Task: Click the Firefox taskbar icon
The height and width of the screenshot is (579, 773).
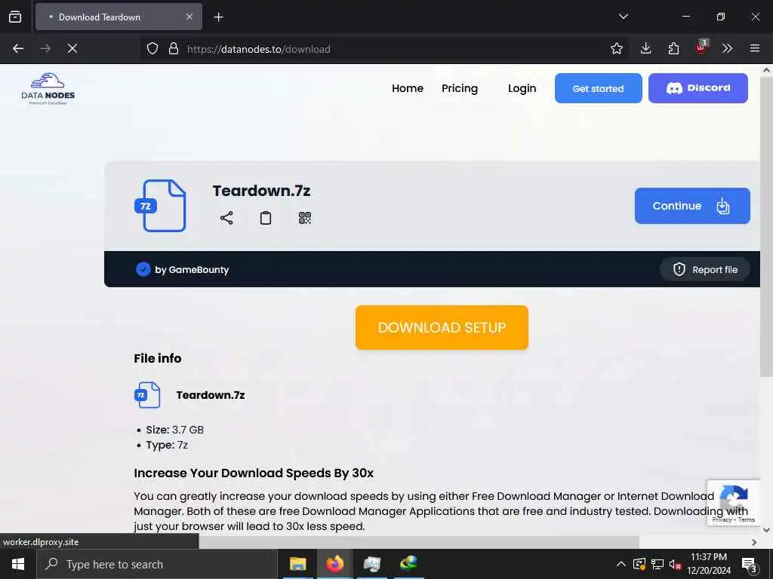Action: (334, 564)
